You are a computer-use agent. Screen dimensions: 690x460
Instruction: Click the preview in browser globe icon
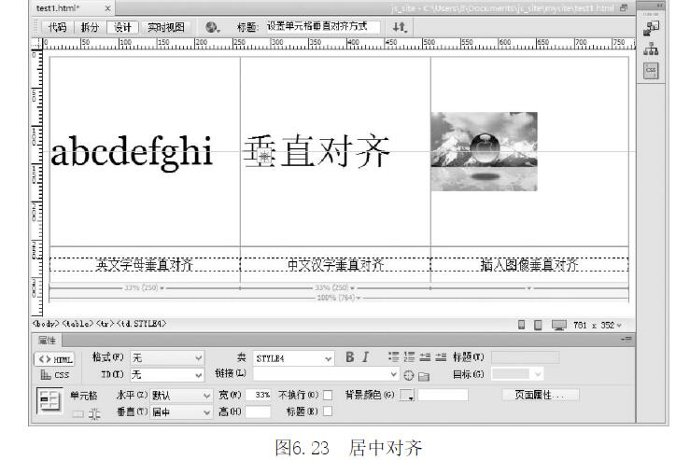point(212,27)
